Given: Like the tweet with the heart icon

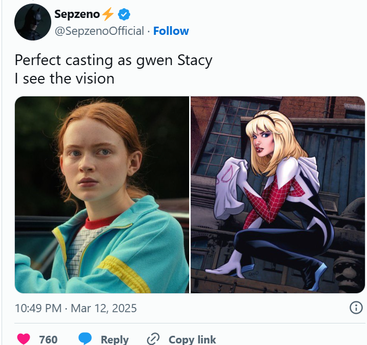Looking at the screenshot, I should (x=24, y=339).
